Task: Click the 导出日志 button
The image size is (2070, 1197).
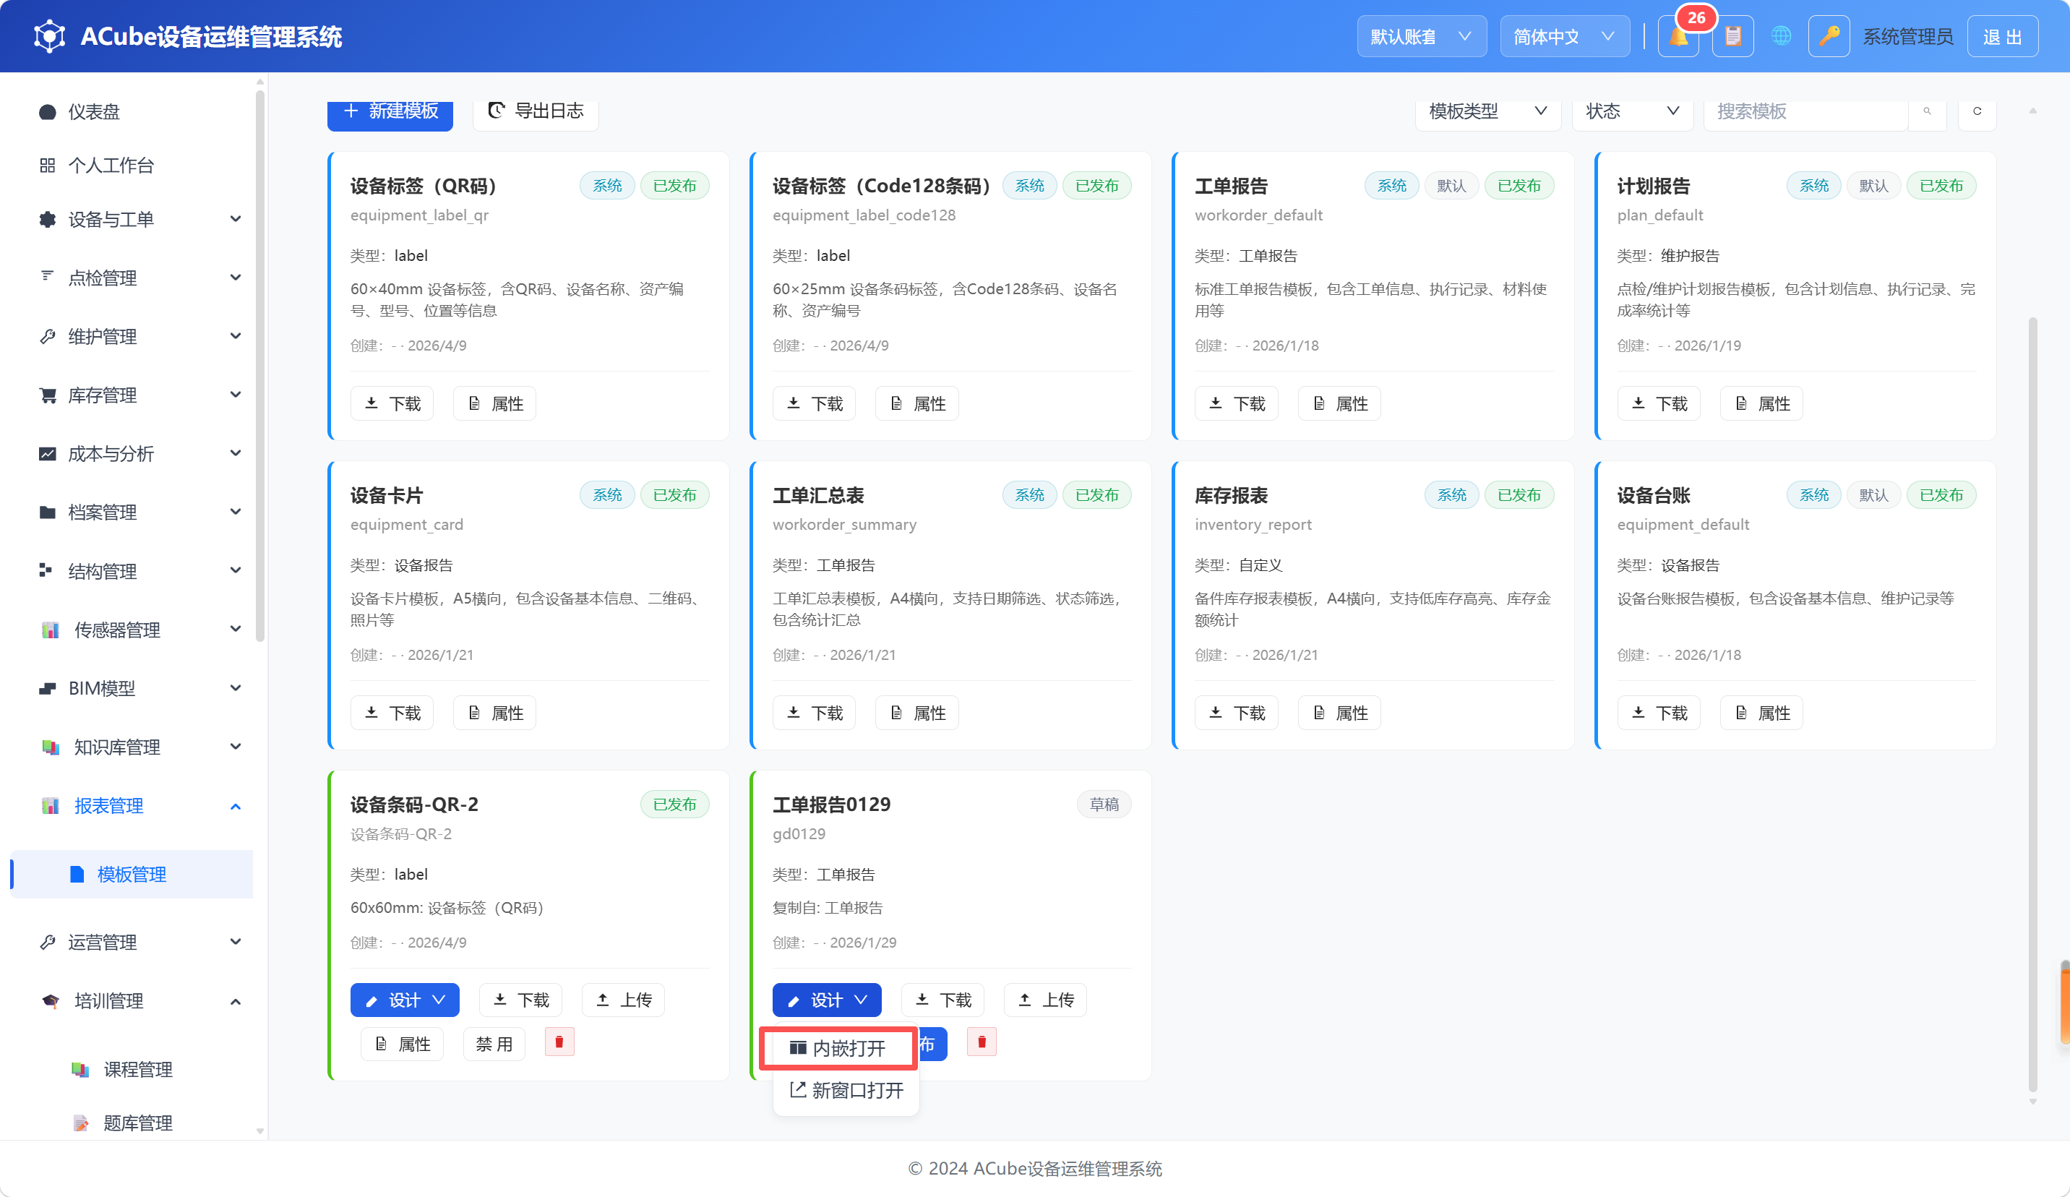Action: click(536, 111)
